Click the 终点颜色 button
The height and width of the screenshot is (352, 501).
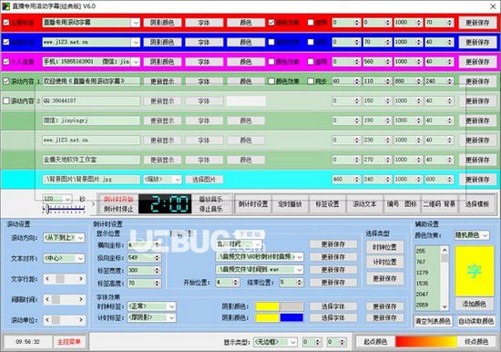(476, 342)
